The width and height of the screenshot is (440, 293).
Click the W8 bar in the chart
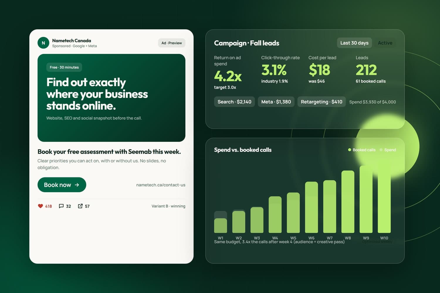coord(348,202)
